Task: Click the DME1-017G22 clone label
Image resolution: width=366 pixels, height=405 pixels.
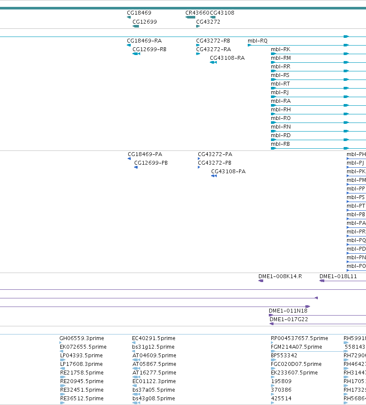Action: coord(289,319)
